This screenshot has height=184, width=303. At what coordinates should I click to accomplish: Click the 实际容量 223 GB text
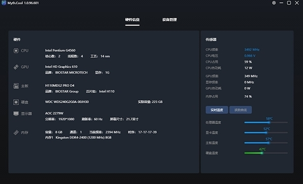[150, 102]
